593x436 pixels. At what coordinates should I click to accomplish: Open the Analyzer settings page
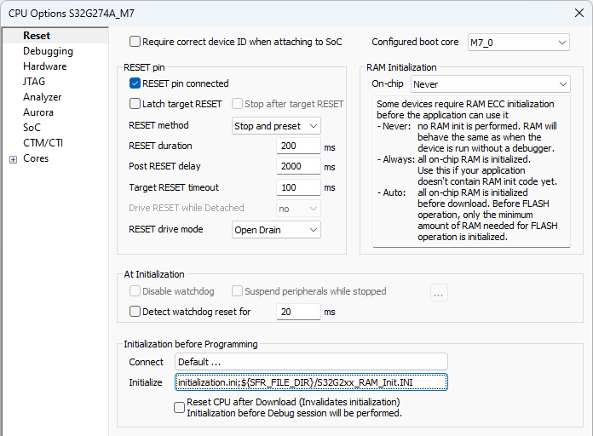(x=43, y=97)
